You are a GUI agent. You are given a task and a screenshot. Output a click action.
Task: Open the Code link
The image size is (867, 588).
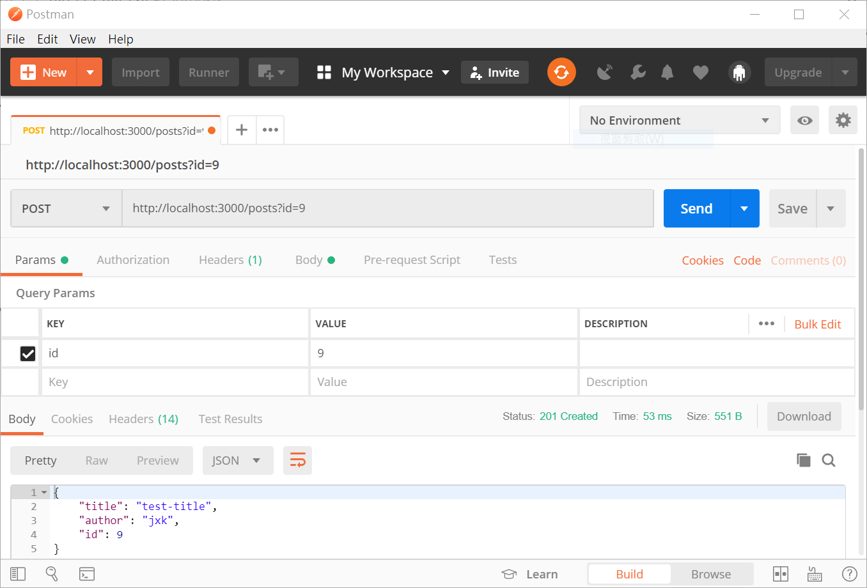click(747, 260)
